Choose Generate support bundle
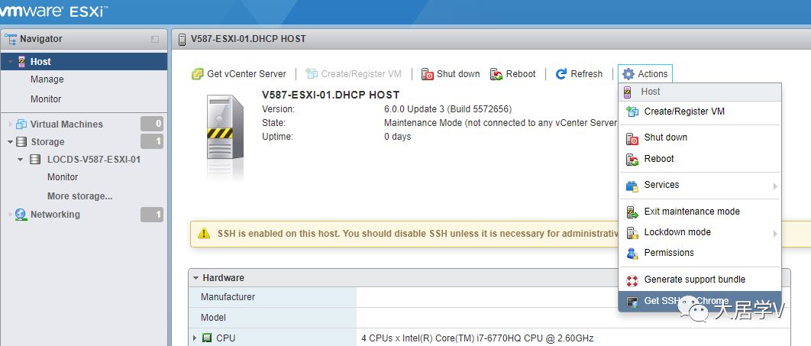Image resolution: width=811 pixels, height=346 pixels. (700, 280)
